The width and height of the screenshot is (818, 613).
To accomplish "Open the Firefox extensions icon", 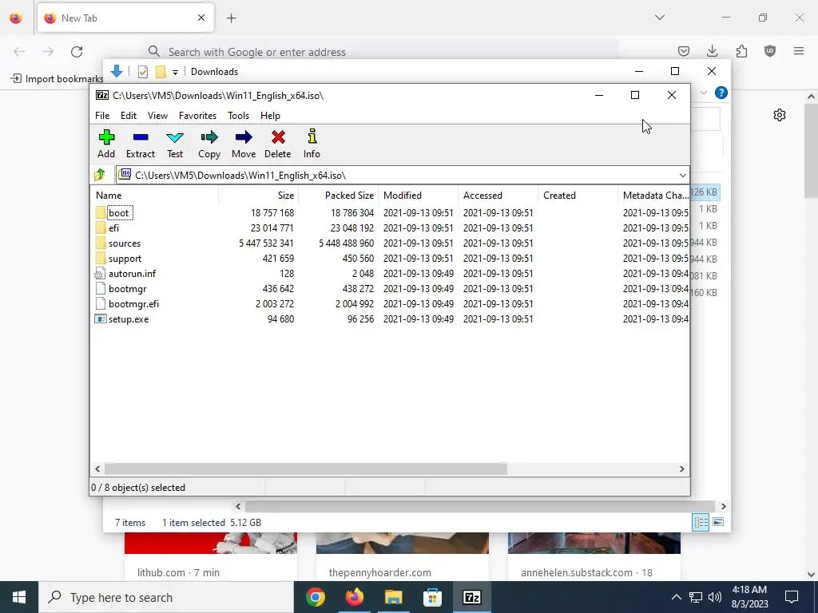I will point(741,51).
